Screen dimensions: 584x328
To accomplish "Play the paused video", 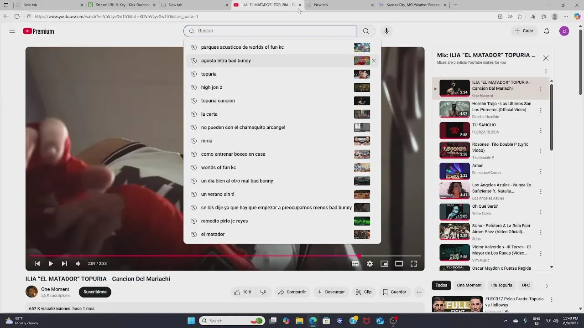I will pos(51,264).
